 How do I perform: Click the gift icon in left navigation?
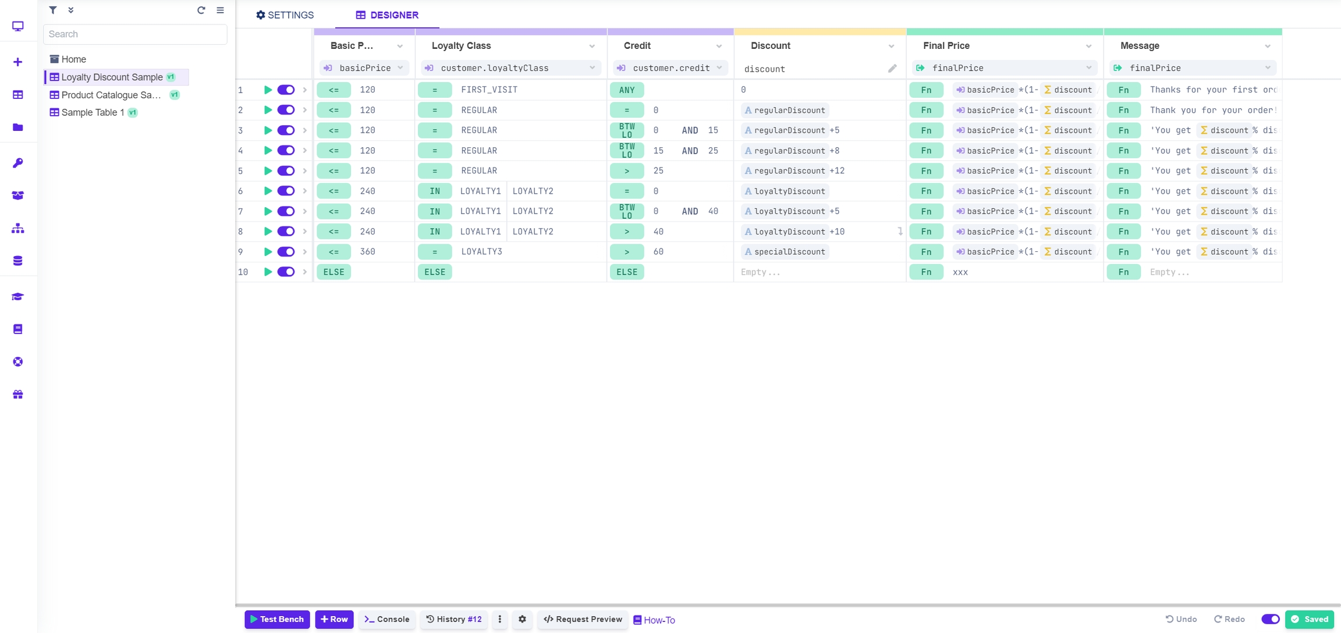(x=18, y=394)
